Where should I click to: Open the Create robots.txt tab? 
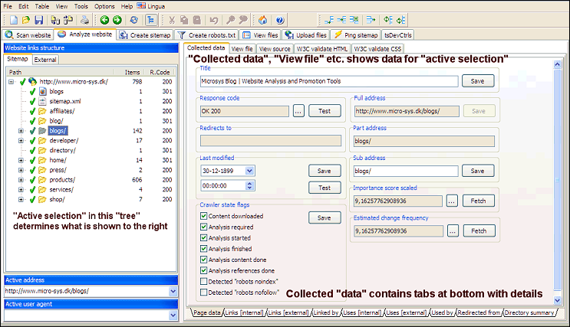click(x=206, y=34)
